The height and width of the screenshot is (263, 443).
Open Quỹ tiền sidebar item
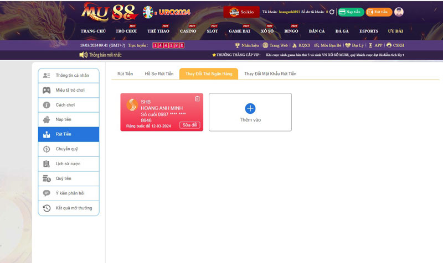[x=69, y=178]
